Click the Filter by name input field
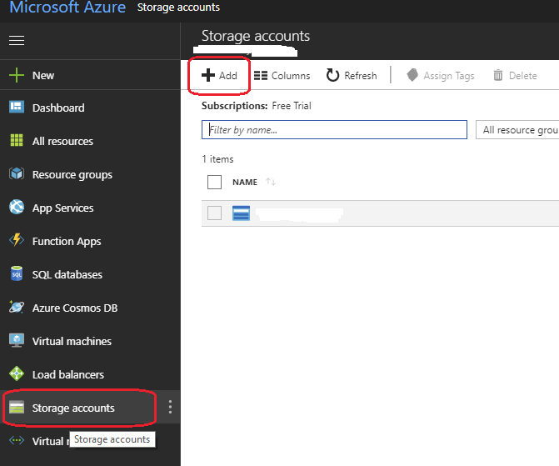Viewport: 559px width, 466px height. pos(334,130)
